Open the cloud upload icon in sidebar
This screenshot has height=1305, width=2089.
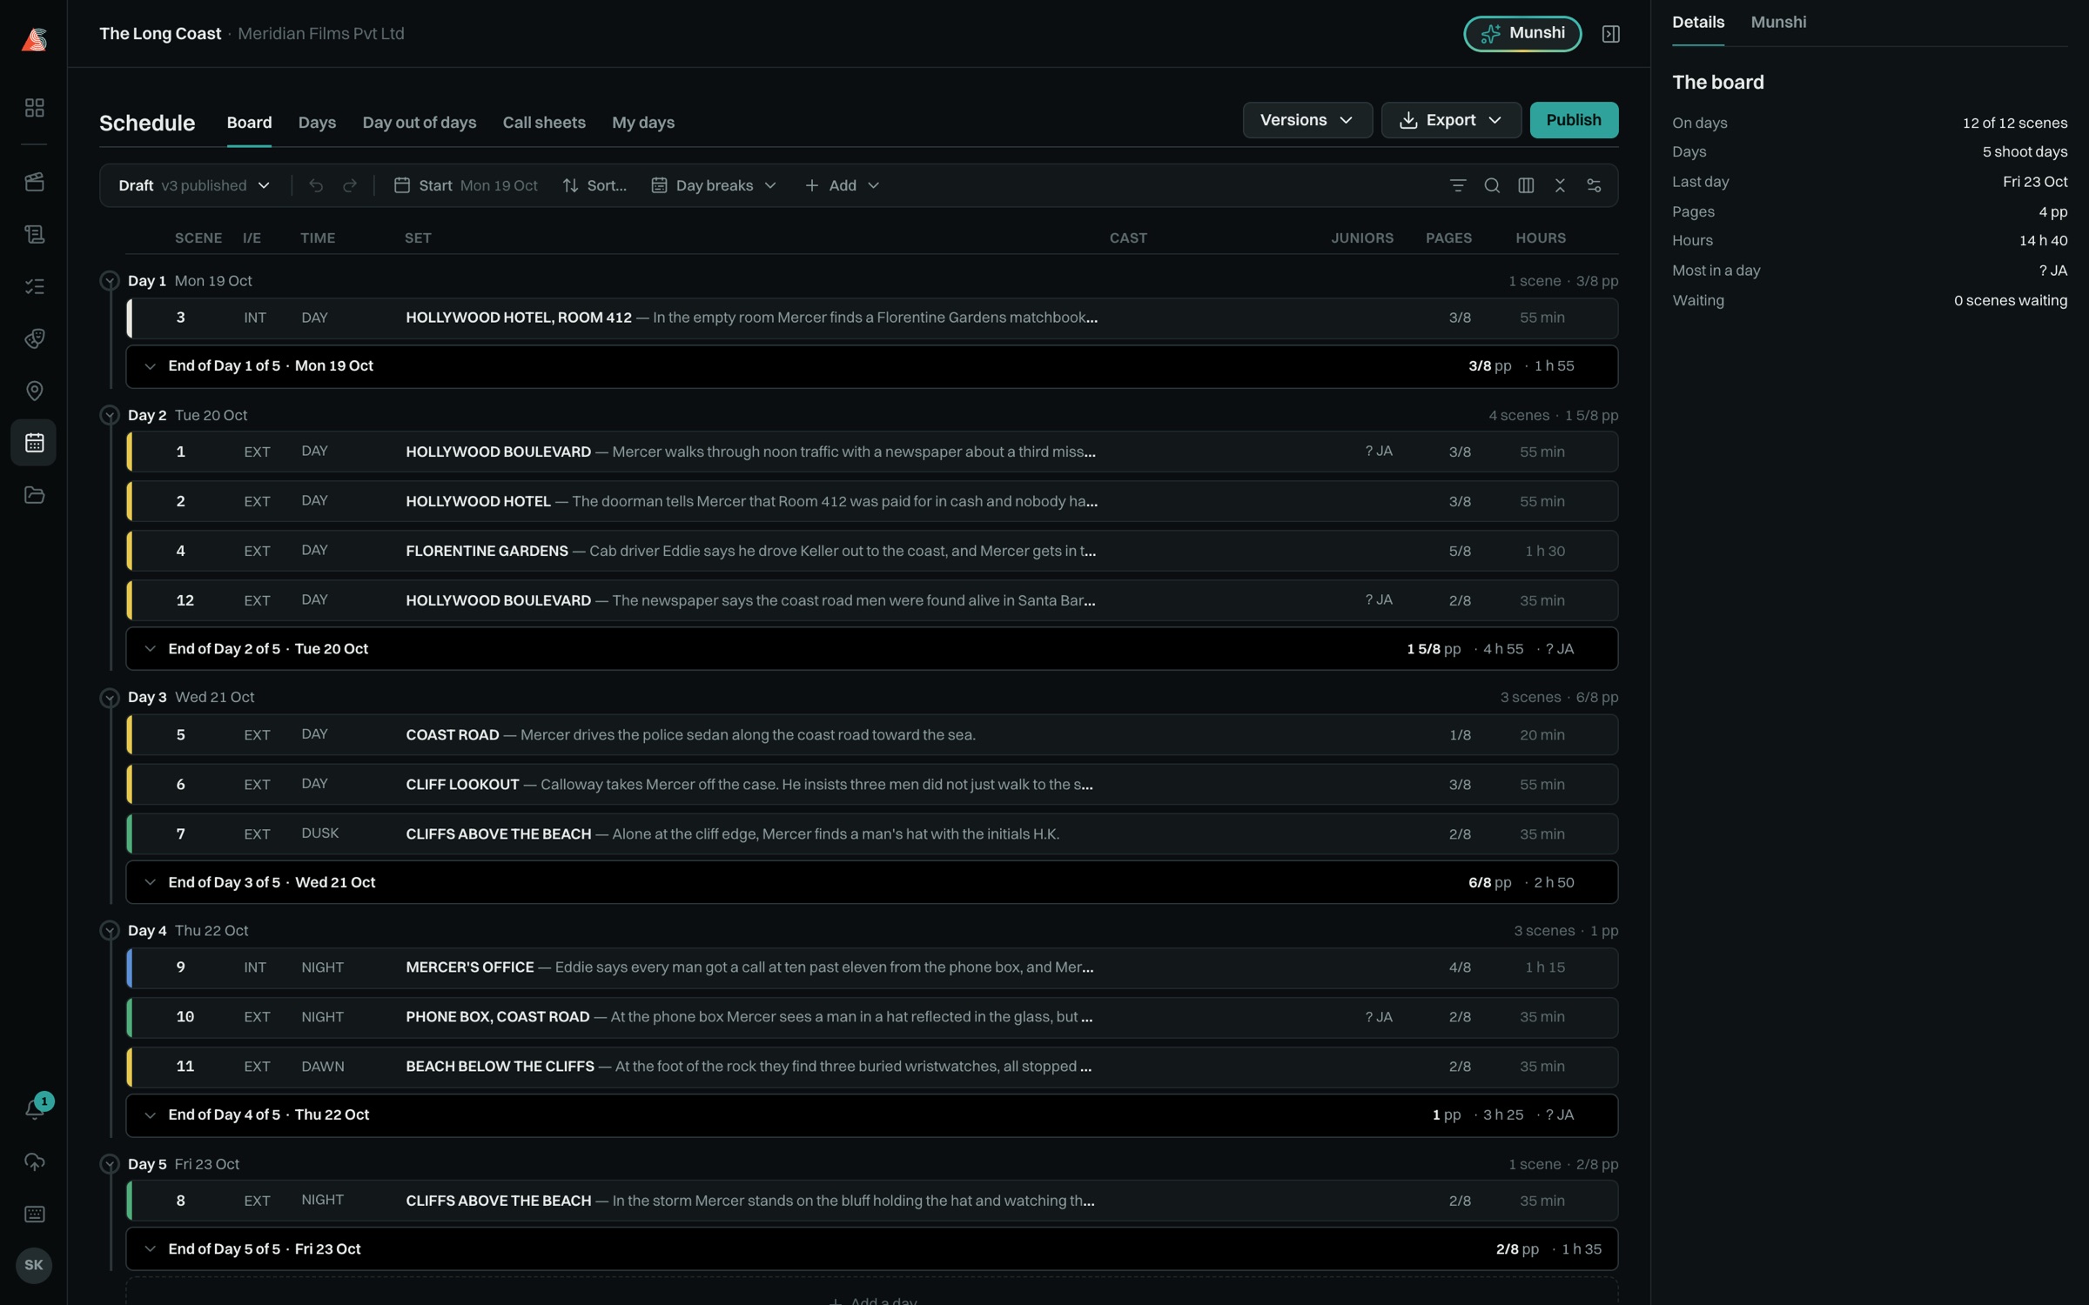tap(34, 1161)
